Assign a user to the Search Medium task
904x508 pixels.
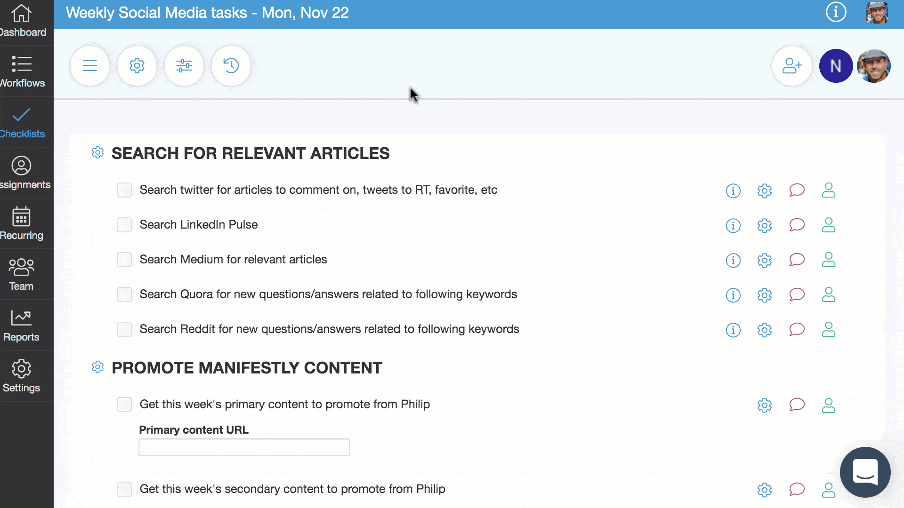828,260
